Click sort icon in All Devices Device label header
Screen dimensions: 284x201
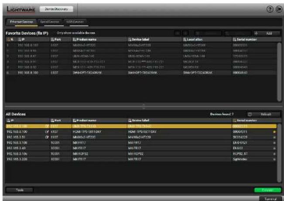(x=130, y=121)
